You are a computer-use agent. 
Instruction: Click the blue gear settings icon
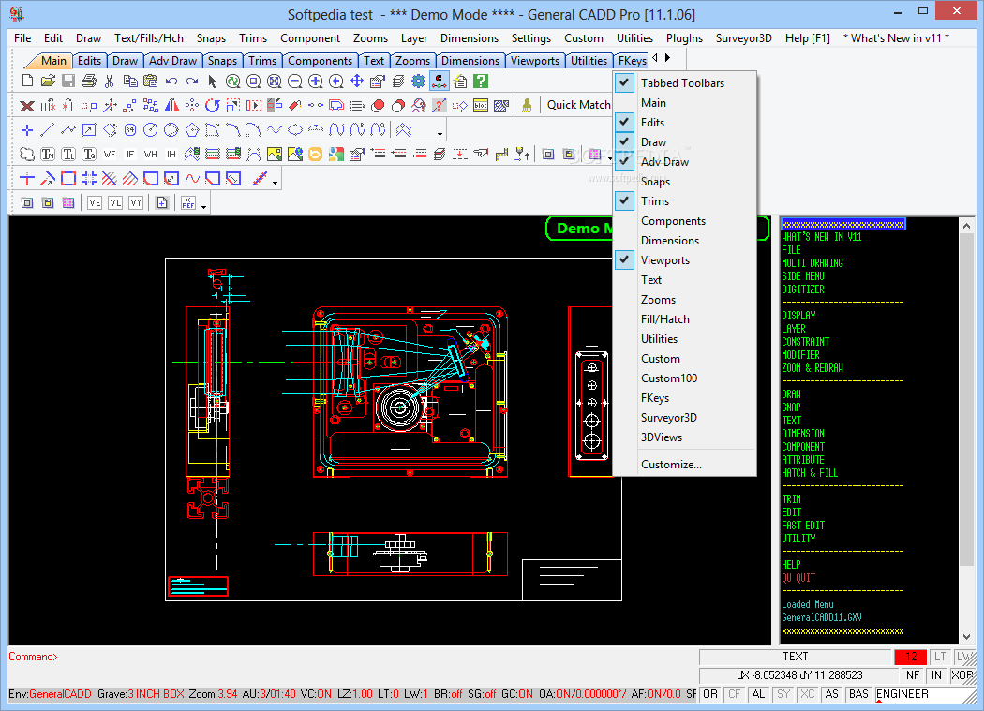(x=419, y=81)
